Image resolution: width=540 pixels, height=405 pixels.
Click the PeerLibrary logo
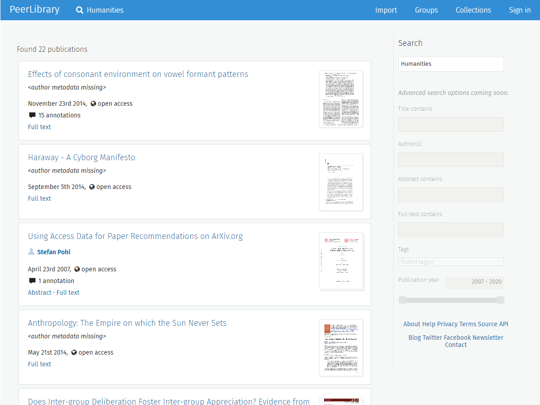pos(35,9)
